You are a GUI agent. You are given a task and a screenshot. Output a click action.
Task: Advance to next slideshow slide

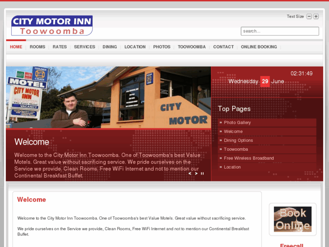(196, 174)
